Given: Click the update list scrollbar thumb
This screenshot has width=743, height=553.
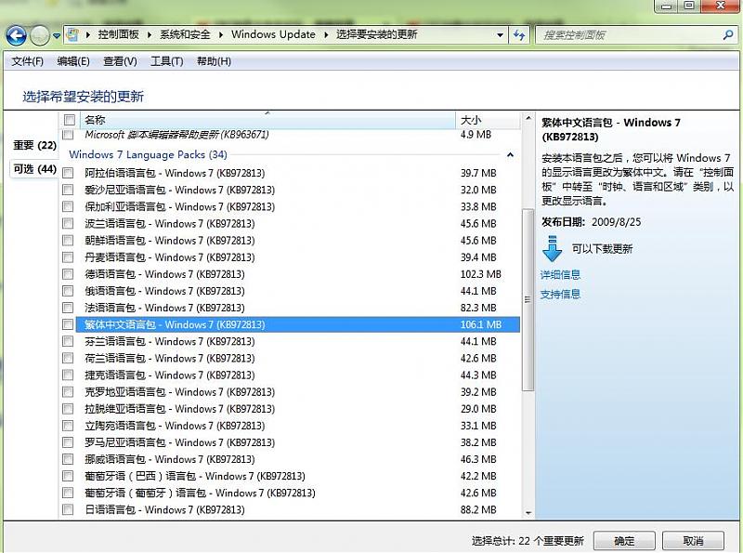Looking at the screenshot, I should tap(528, 300).
